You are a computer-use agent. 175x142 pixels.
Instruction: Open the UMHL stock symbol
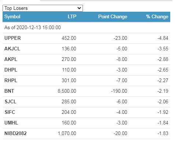pos(11,123)
